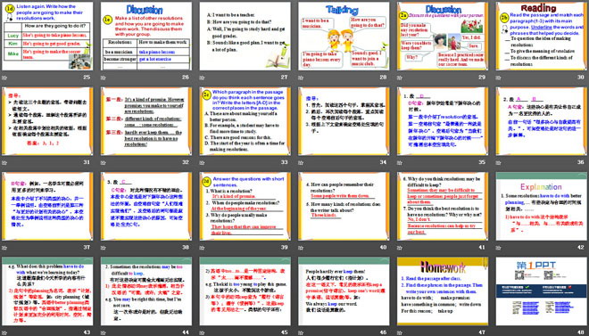The image size is (589, 336).
Task: Click the animation star under slide 27
Action: 202,78
